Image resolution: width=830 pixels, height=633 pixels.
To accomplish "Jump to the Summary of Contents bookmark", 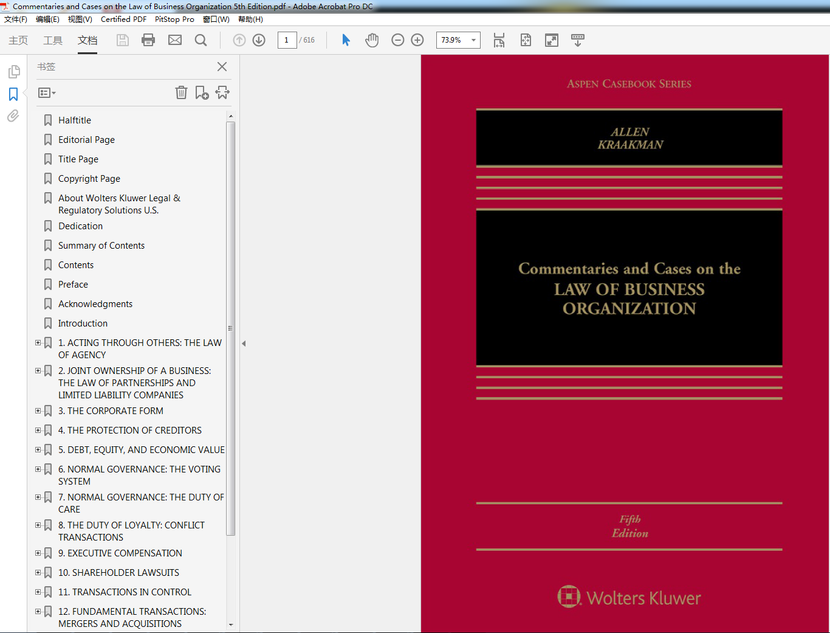I will (x=101, y=246).
